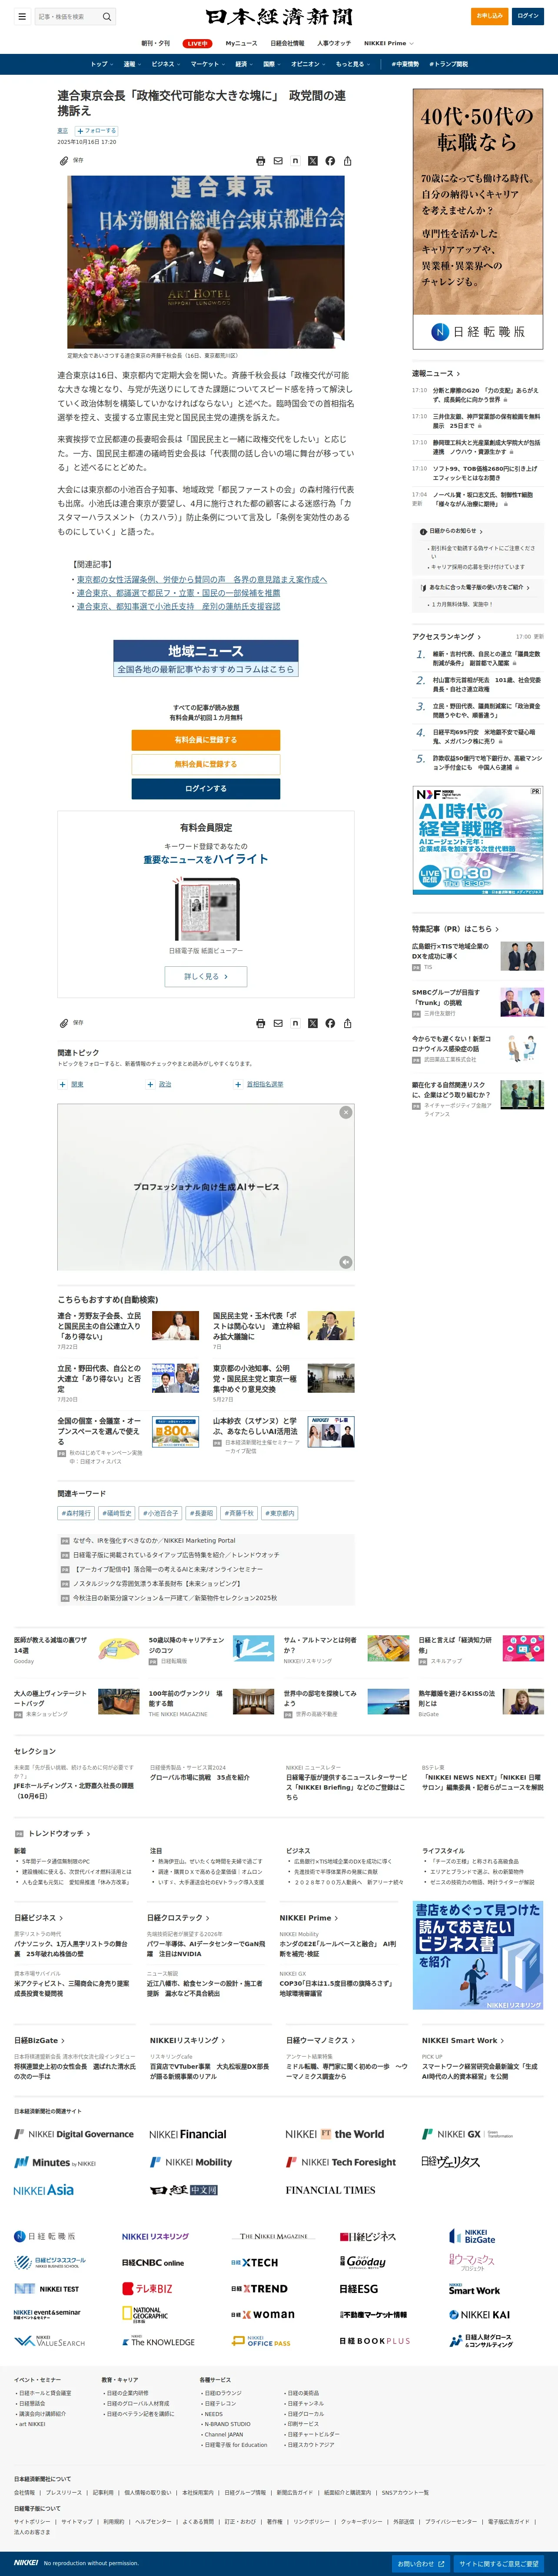Share to note using the 'n' icon under the headline

point(295,160)
